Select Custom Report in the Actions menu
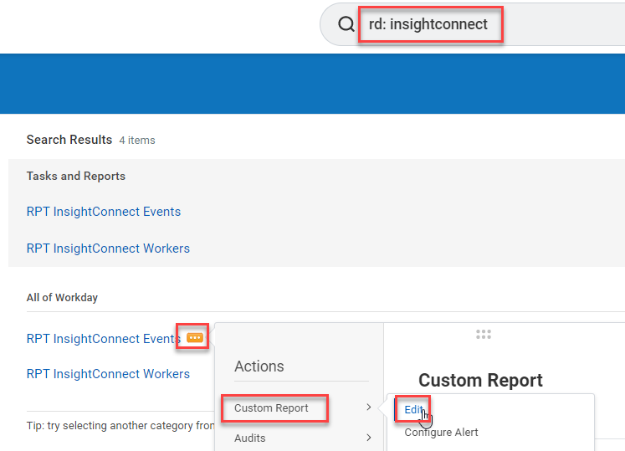Screen dimensions: 625x451 click(272, 408)
